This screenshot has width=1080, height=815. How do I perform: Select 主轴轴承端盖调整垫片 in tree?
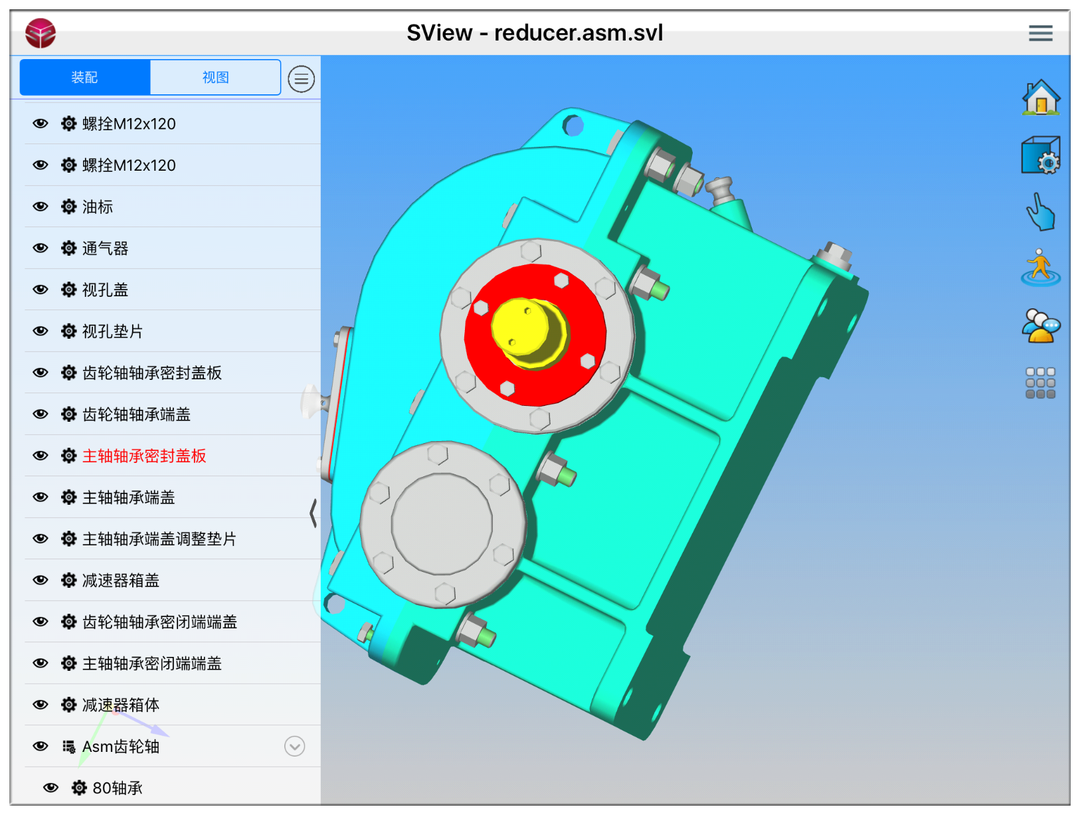click(x=173, y=539)
